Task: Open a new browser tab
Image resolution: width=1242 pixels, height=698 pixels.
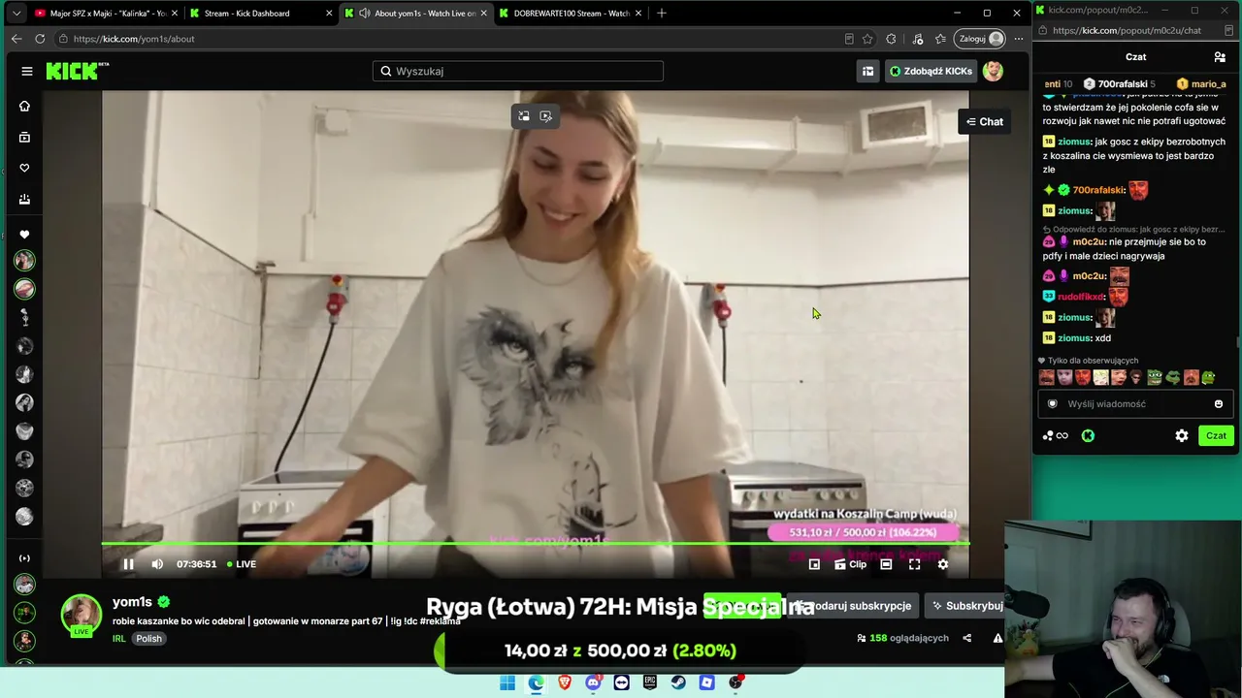Action: click(662, 14)
